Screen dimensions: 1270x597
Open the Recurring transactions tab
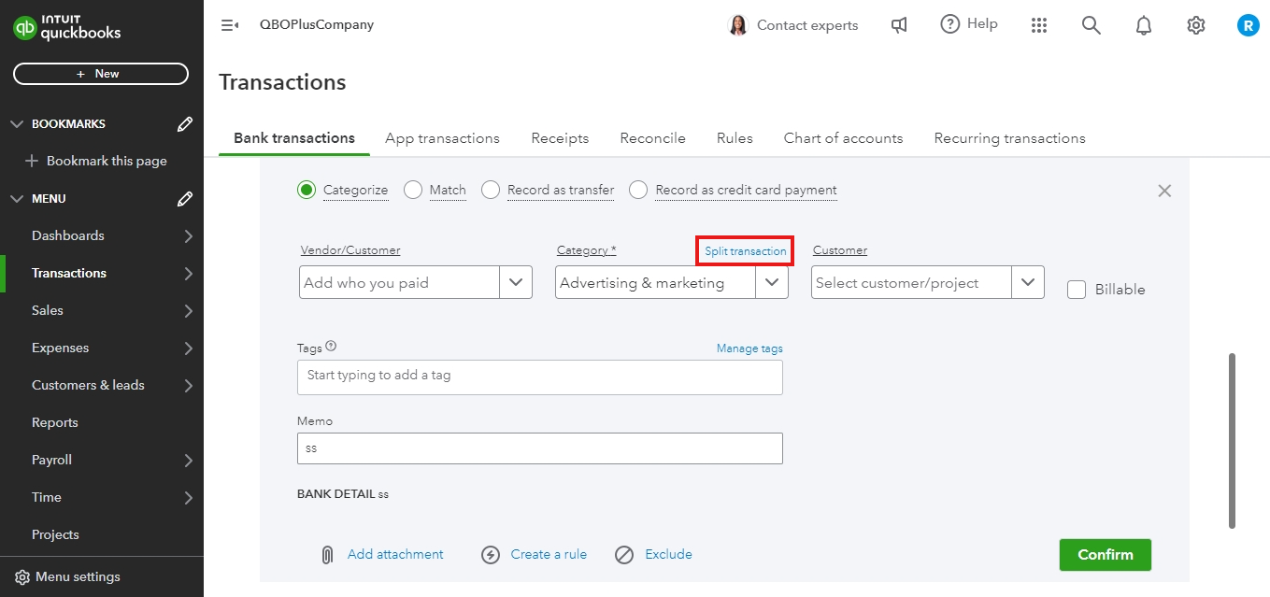coord(1009,138)
